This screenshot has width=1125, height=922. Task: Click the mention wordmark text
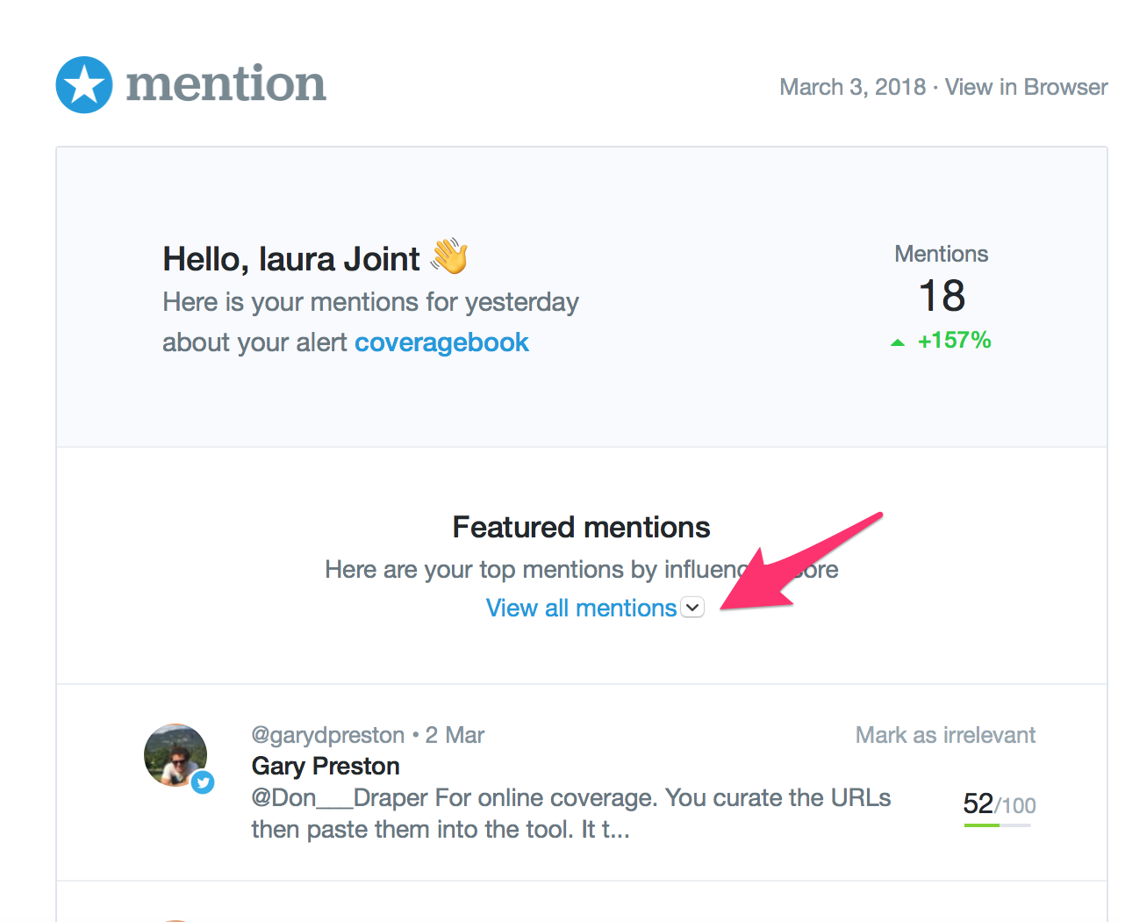coord(226,85)
